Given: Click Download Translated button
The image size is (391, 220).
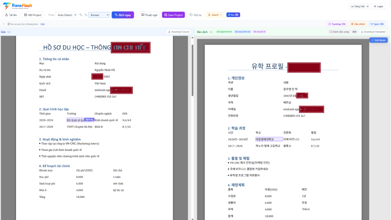Looking at the screenshot, I should tap(373, 32).
